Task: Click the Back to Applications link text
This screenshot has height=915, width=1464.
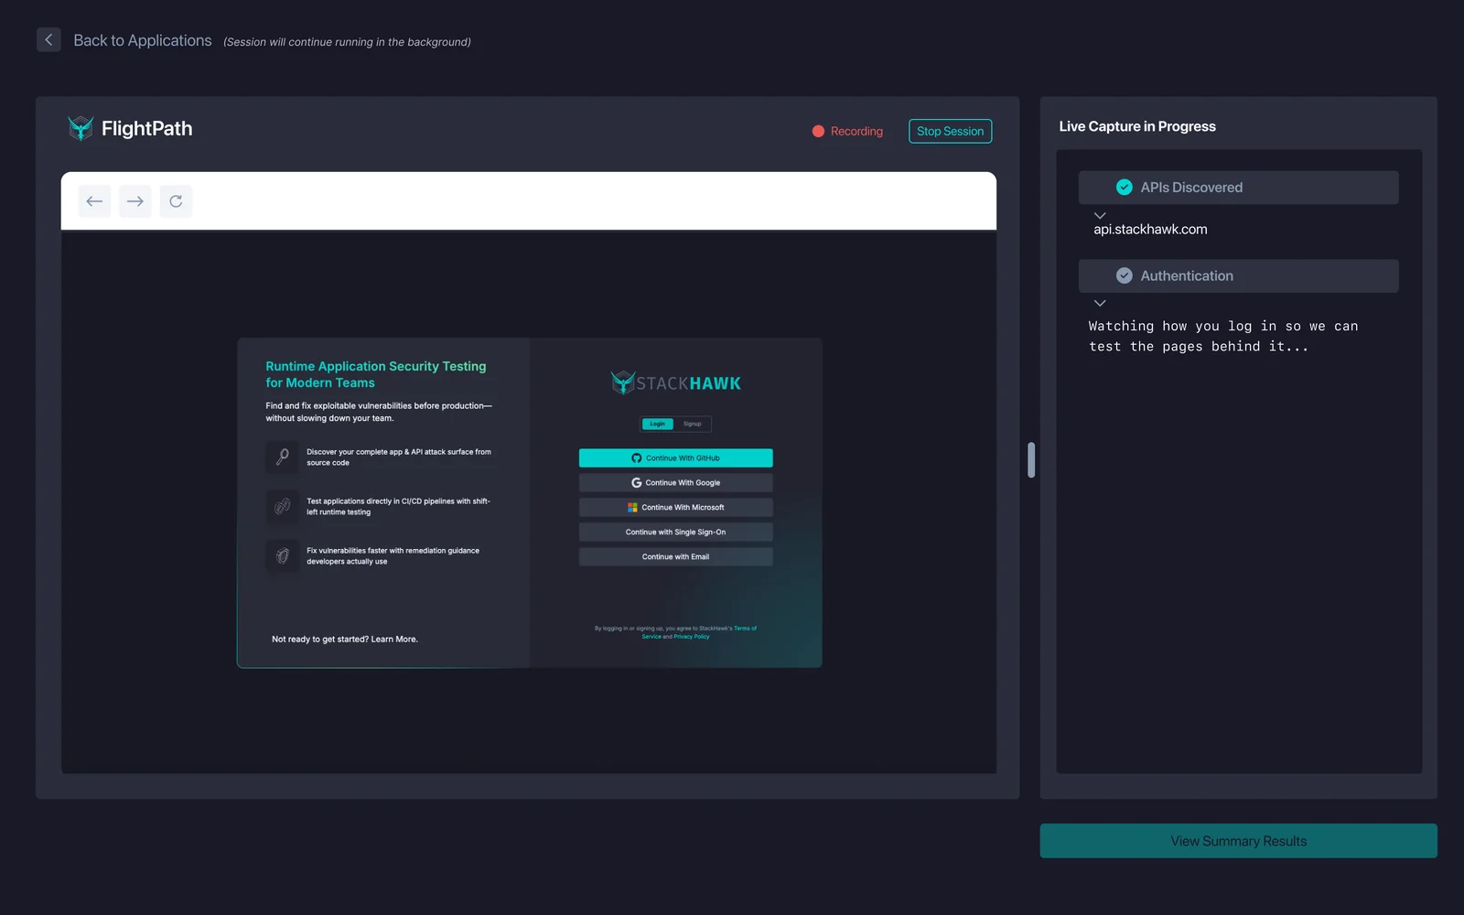Action: [x=143, y=40]
